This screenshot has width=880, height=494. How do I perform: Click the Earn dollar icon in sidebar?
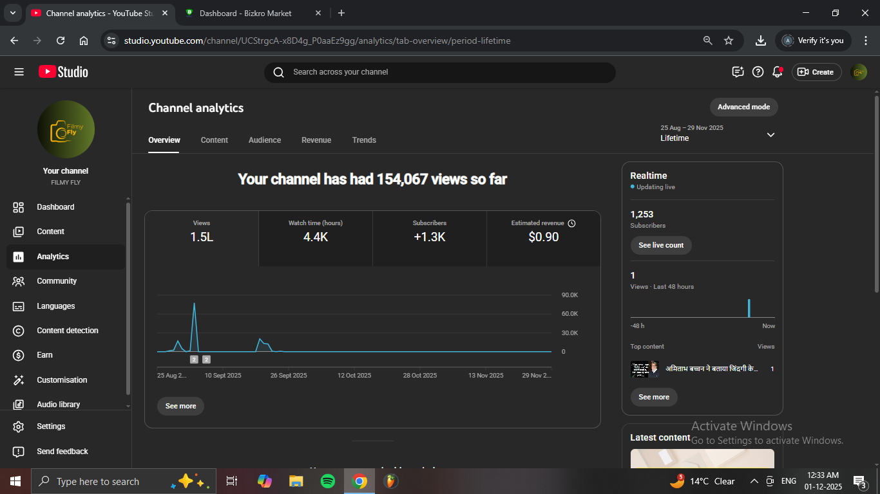pos(19,355)
